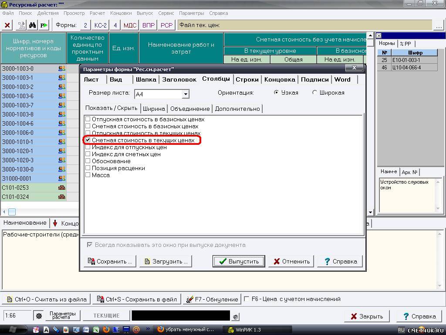Switch to the Строки tab
The height and width of the screenshot is (335, 446).
coord(247,79)
